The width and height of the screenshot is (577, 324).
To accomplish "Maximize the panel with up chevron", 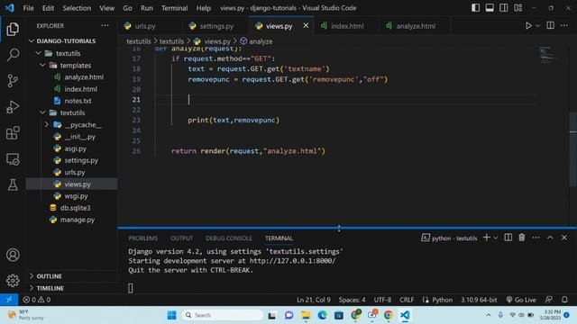I will [x=550, y=238].
